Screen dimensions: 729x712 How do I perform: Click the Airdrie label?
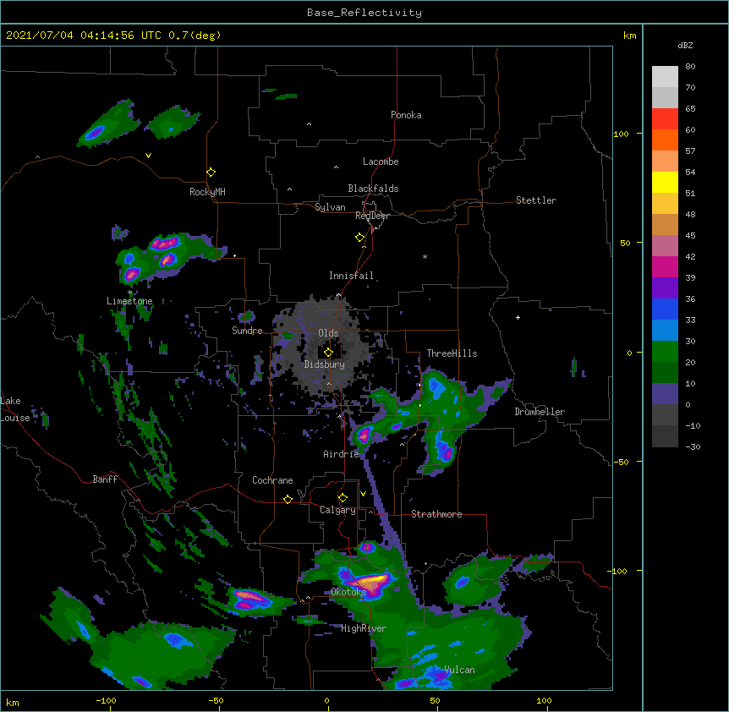point(342,454)
